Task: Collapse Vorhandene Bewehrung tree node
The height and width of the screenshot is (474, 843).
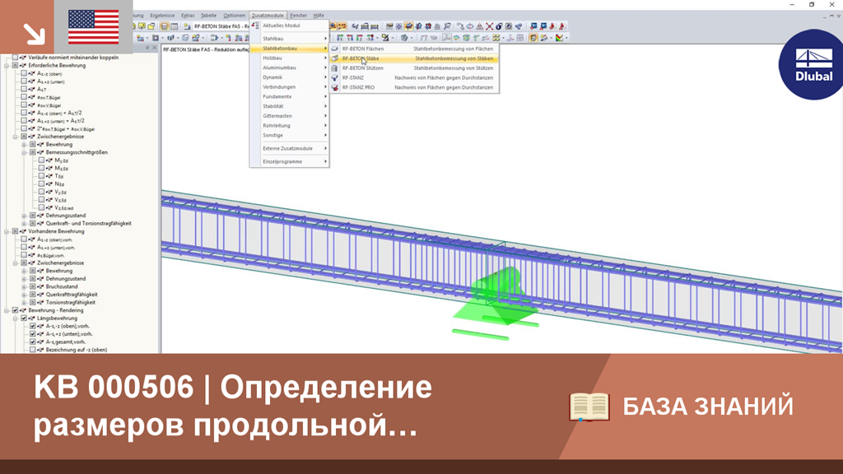Action: (x=7, y=231)
